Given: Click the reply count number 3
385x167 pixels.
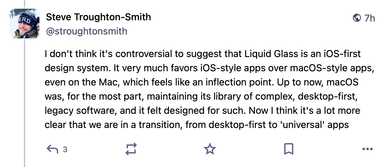Looking at the screenshot, I should click(65, 149).
